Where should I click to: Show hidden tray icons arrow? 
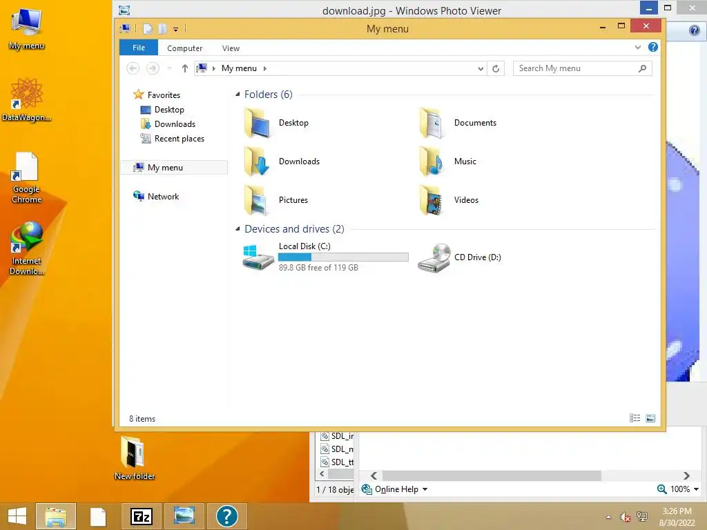point(609,517)
